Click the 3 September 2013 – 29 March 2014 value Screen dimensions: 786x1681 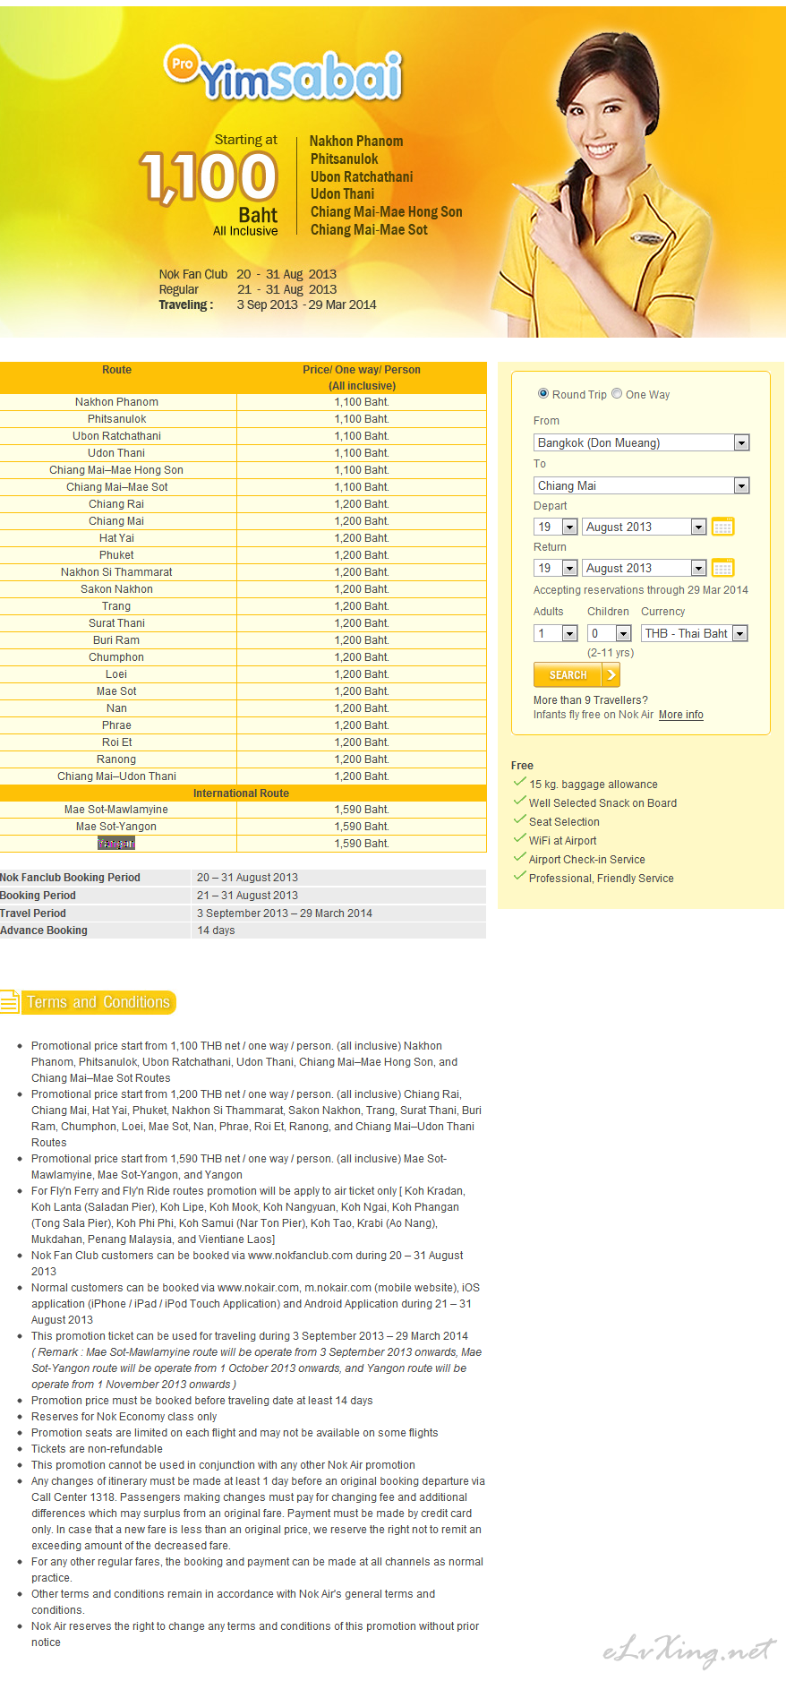285,913
